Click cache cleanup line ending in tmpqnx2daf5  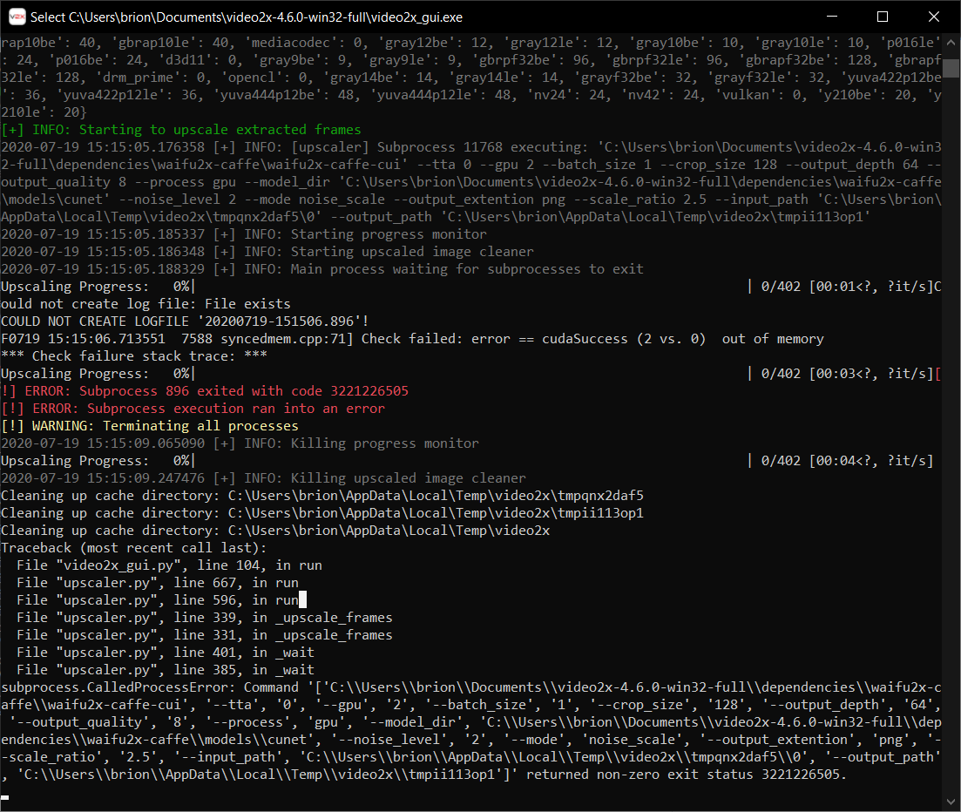(x=322, y=495)
